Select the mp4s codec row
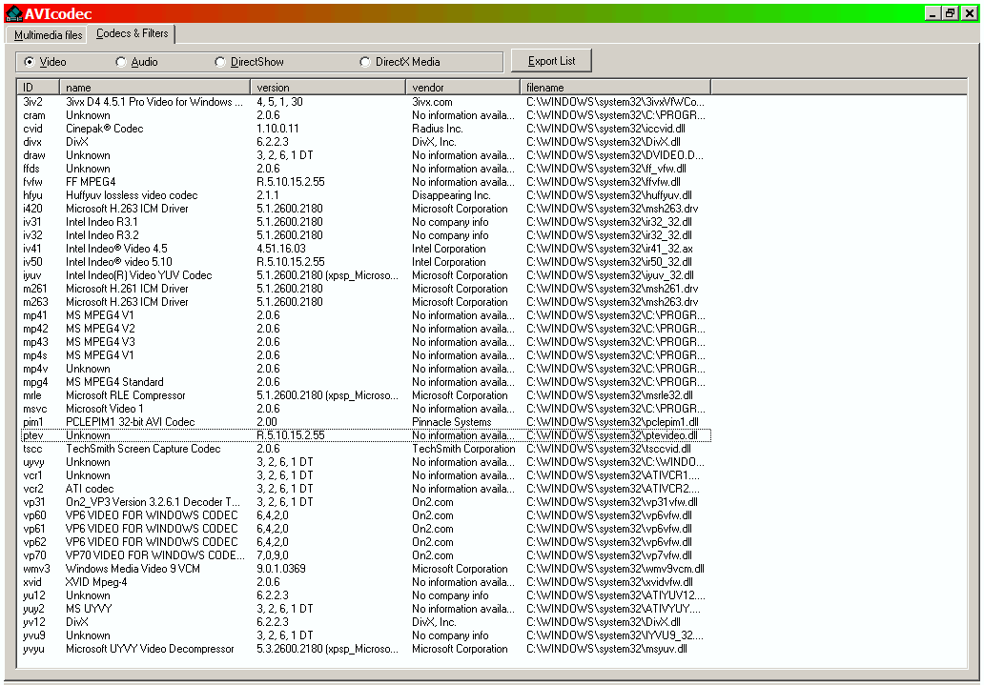The height and width of the screenshot is (685, 984). (x=364, y=355)
